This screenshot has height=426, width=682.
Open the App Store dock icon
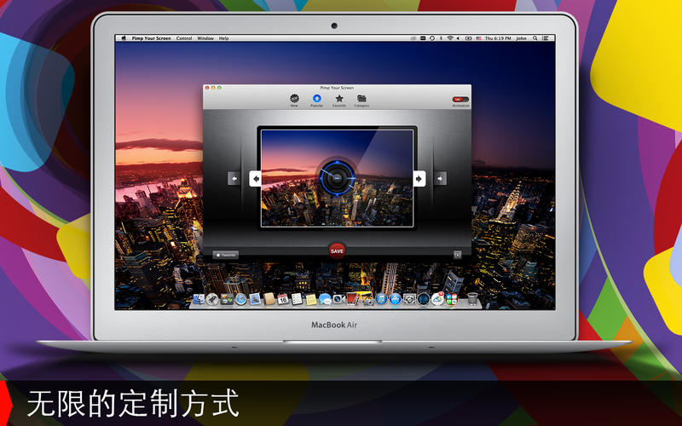coord(395,299)
